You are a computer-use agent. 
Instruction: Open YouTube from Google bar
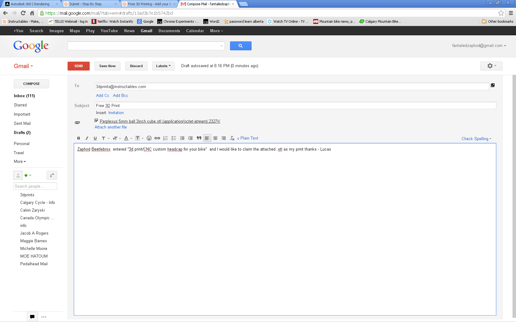point(109,31)
